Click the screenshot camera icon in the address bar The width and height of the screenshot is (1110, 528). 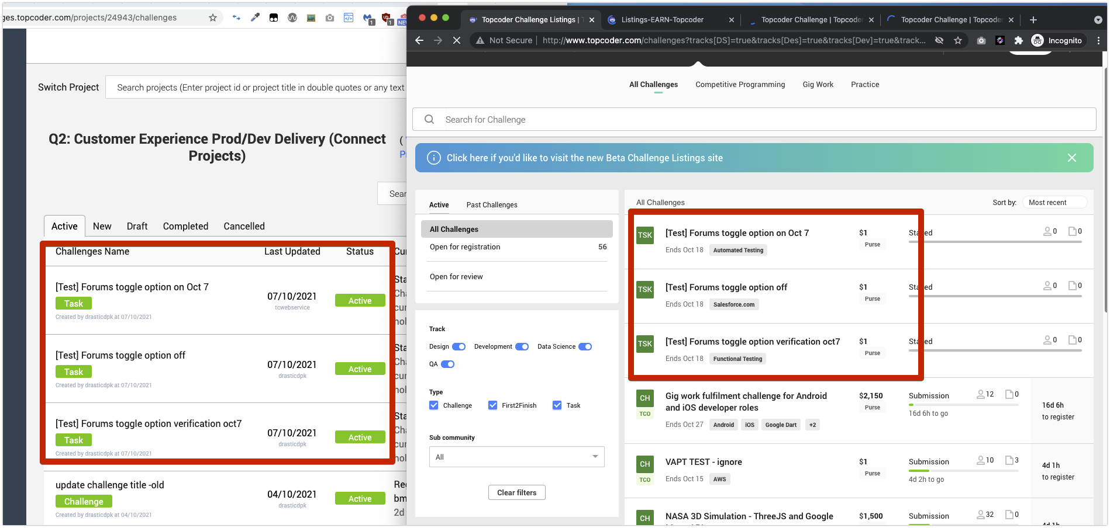click(981, 40)
